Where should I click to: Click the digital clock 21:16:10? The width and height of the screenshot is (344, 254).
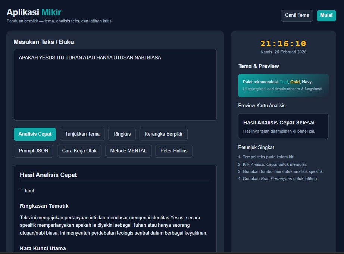[x=283, y=43]
